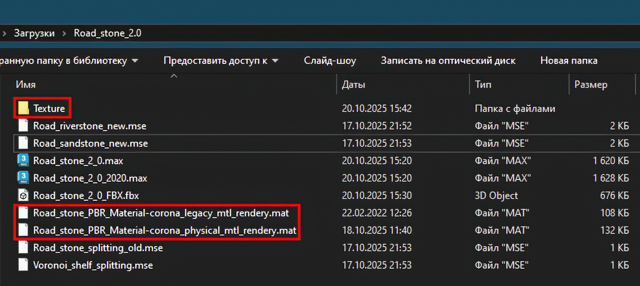The height and width of the screenshot is (286, 640).
Task: Click the 3ds Max icon of Road_stone_2_0.max
Action: [x=23, y=160]
